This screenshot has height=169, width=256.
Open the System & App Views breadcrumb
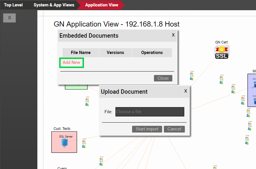54,5
